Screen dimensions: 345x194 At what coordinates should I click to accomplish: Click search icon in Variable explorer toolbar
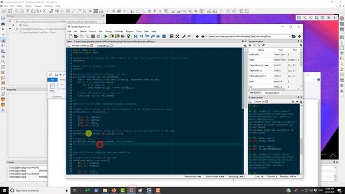301,45
